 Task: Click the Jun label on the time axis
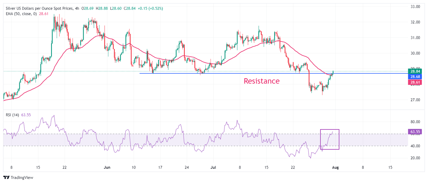pyautogui.click(x=107, y=168)
